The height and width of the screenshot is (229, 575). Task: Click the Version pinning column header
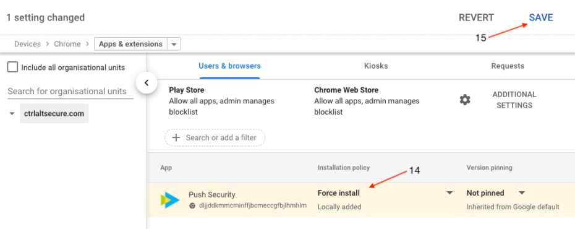coord(489,168)
